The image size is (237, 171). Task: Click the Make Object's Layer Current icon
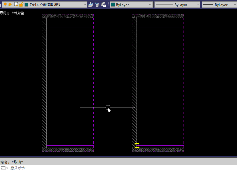coord(91,5)
